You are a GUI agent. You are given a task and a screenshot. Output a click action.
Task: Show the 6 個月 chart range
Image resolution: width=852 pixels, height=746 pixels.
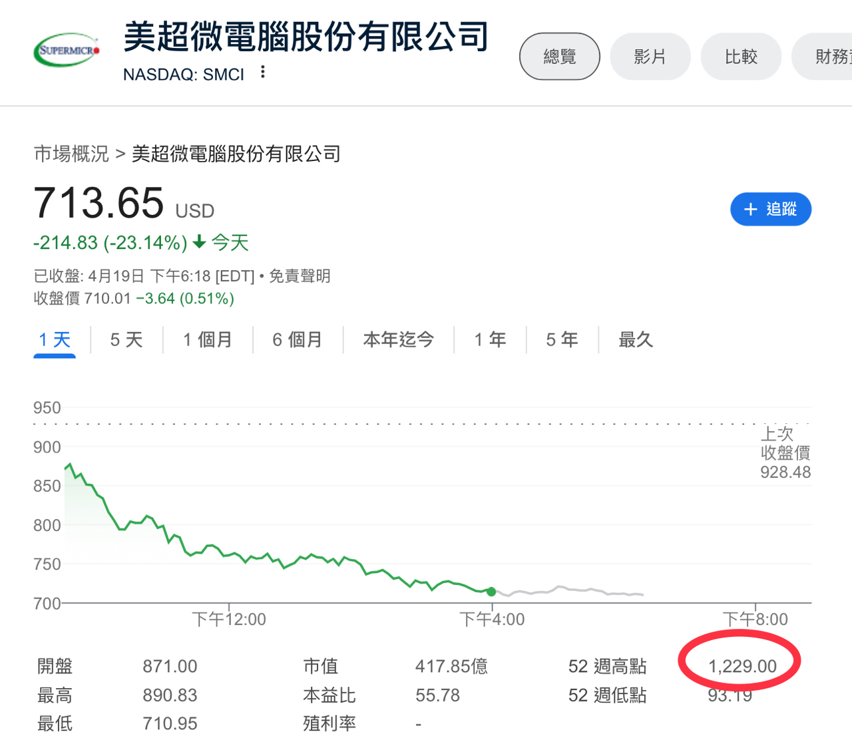click(x=298, y=340)
